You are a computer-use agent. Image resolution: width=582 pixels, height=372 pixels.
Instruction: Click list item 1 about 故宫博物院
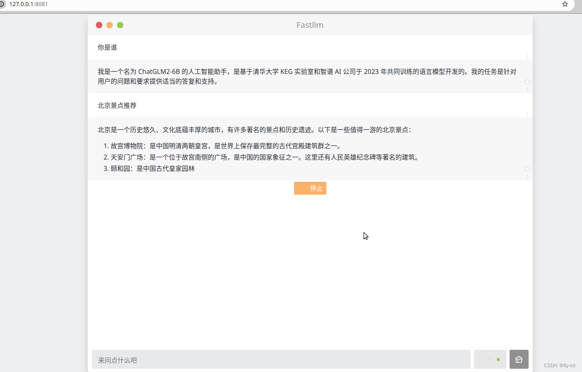226,146
